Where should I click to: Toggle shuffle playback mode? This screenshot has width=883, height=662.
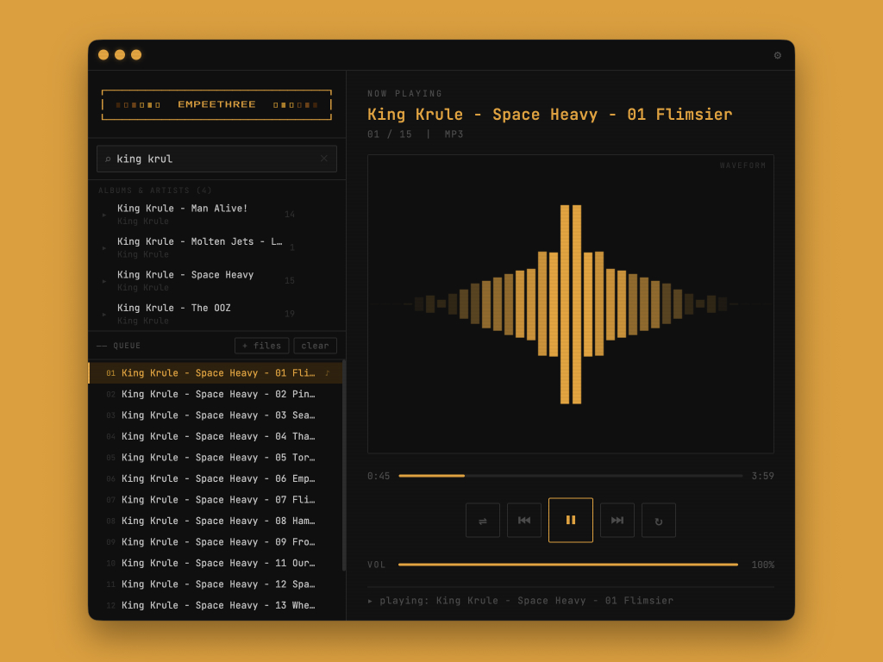(483, 521)
